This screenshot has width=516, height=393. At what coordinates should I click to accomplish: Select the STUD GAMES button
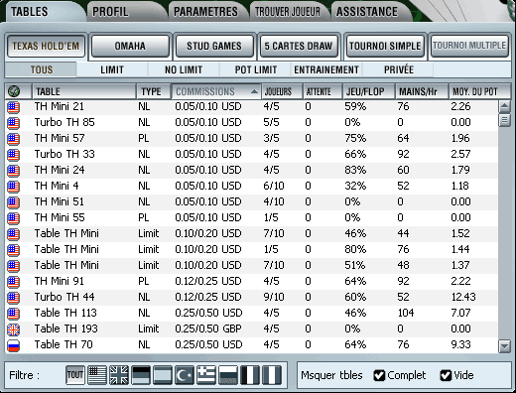(x=214, y=46)
